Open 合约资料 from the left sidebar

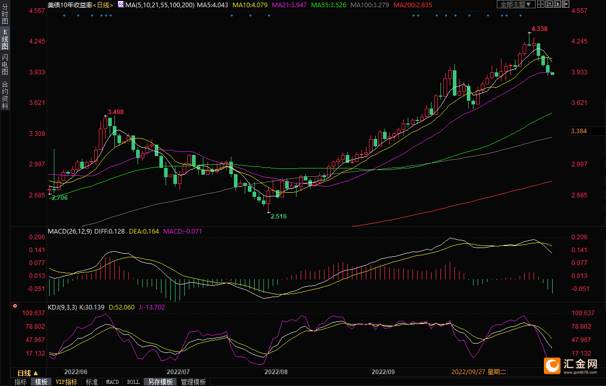(5, 95)
